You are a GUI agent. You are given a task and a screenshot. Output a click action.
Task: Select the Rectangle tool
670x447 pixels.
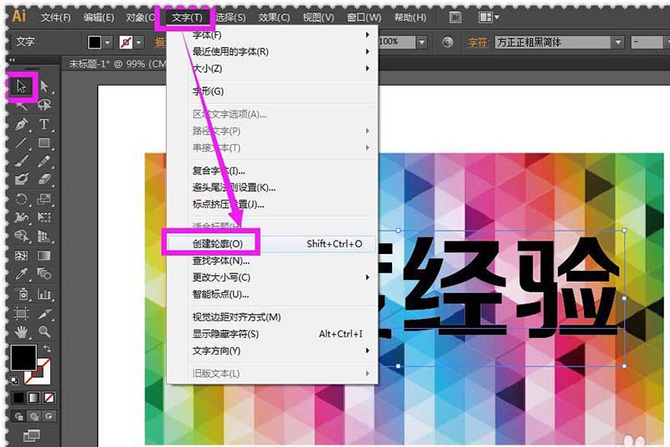pyautogui.click(x=44, y=143)
